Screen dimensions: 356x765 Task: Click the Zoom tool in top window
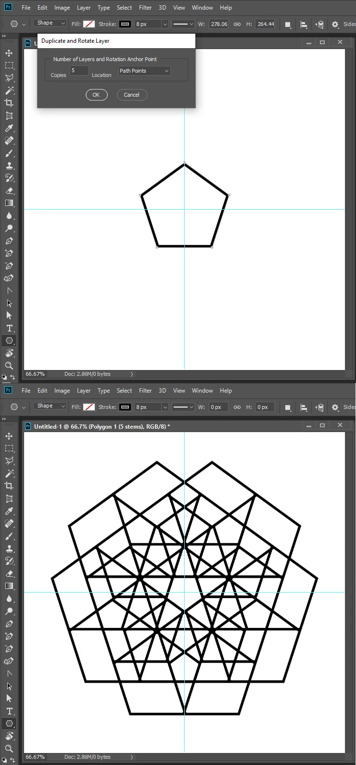(9, 366)
